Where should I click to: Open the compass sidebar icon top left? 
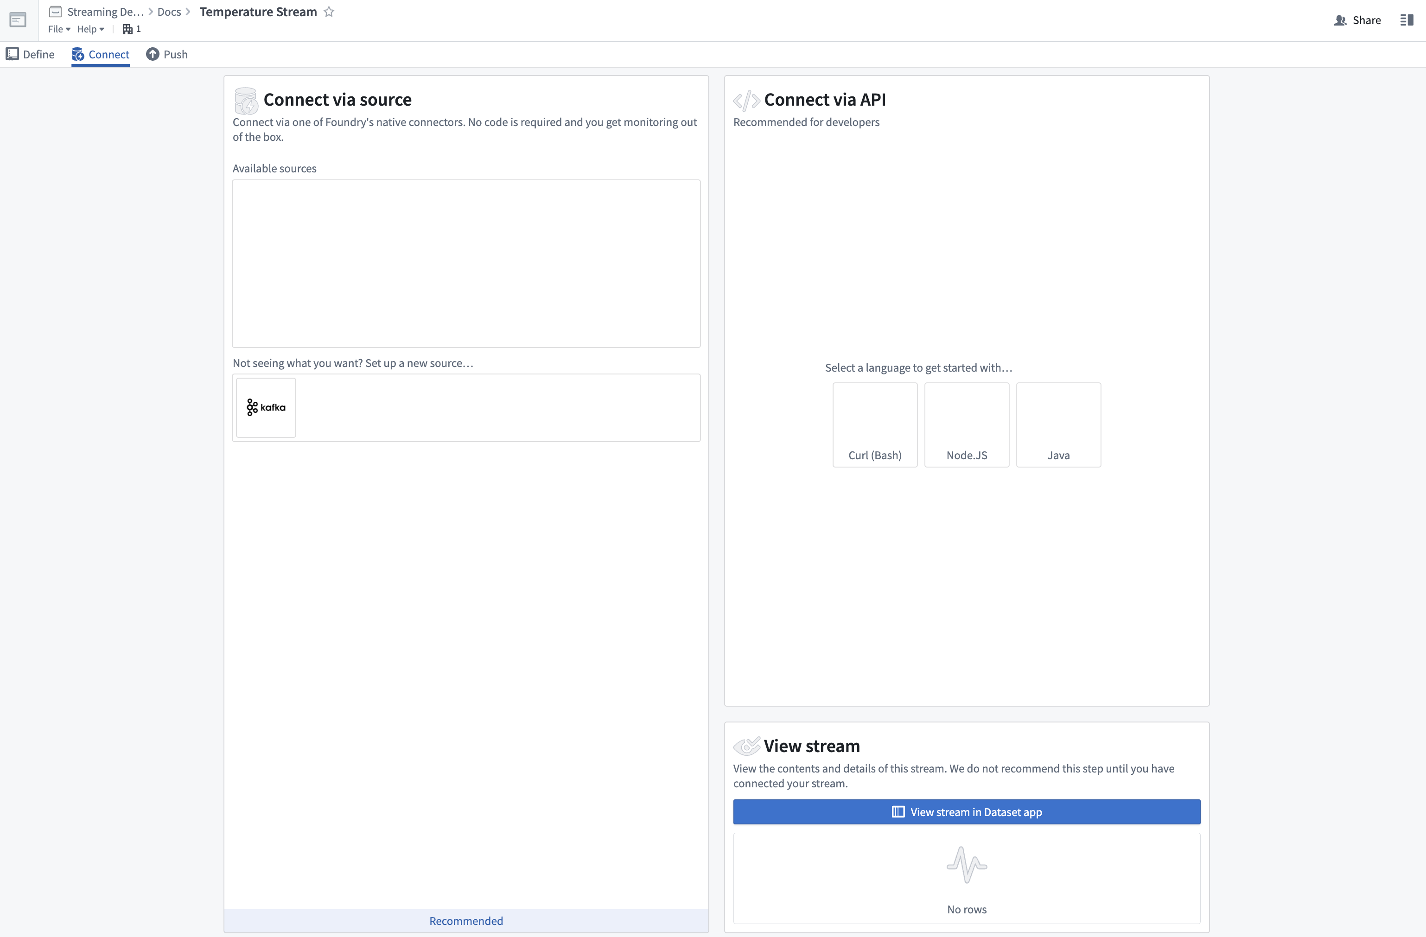[x=17, y=20]
